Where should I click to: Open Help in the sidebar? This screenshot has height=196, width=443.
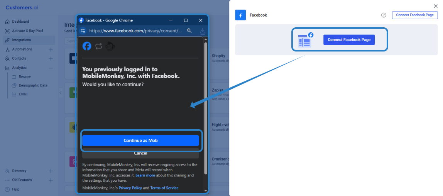tap(15, 189)
